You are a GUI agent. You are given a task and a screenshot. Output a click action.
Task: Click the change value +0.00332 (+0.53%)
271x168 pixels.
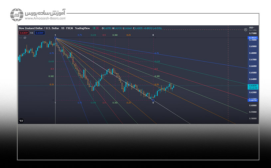coord(152,28)
